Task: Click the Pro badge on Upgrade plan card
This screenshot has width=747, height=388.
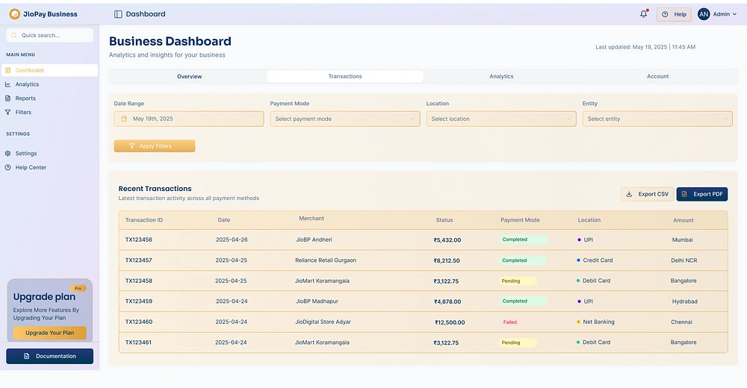Action: coord(78,289)
